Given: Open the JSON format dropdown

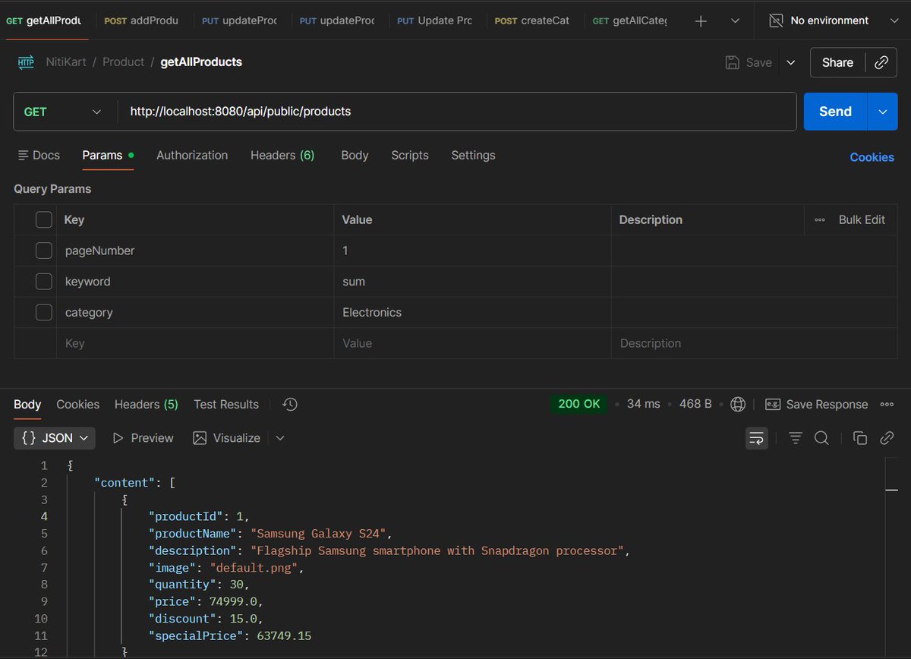Looking at the screenshot, I should tap(55, 438).
